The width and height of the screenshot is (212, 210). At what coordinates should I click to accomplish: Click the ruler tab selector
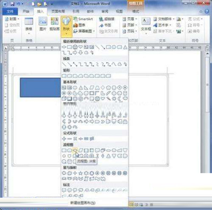click(x=6, y=48)
